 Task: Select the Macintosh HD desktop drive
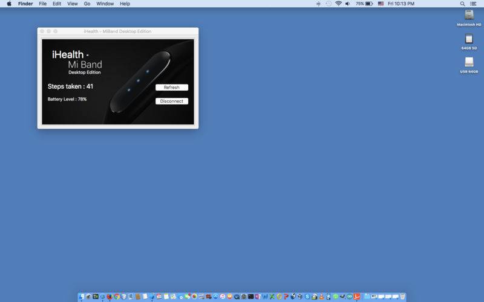tap(469, 18)
